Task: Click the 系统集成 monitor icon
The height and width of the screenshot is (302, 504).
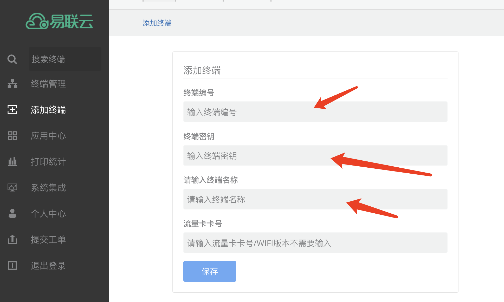Action: coord(12,188)
